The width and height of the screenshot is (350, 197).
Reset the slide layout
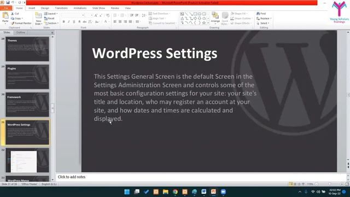(50, 19)
